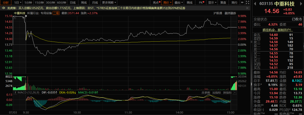This screenshot has width=304, height=115.
Task: Click the 买一 14.55 order row
Action: pos(278,53)
